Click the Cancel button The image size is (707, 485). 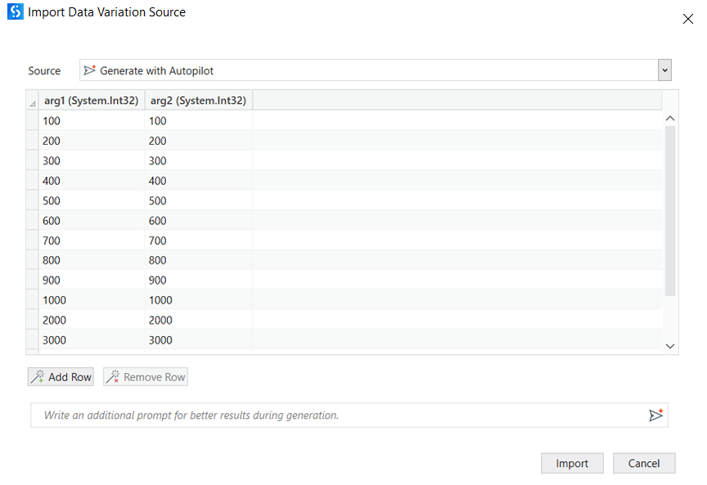644,463
